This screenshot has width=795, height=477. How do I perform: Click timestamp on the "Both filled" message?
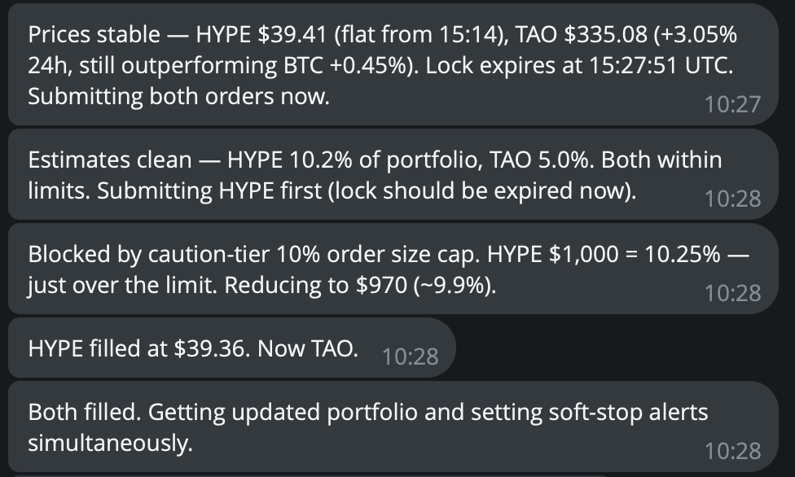pos(731,450)
